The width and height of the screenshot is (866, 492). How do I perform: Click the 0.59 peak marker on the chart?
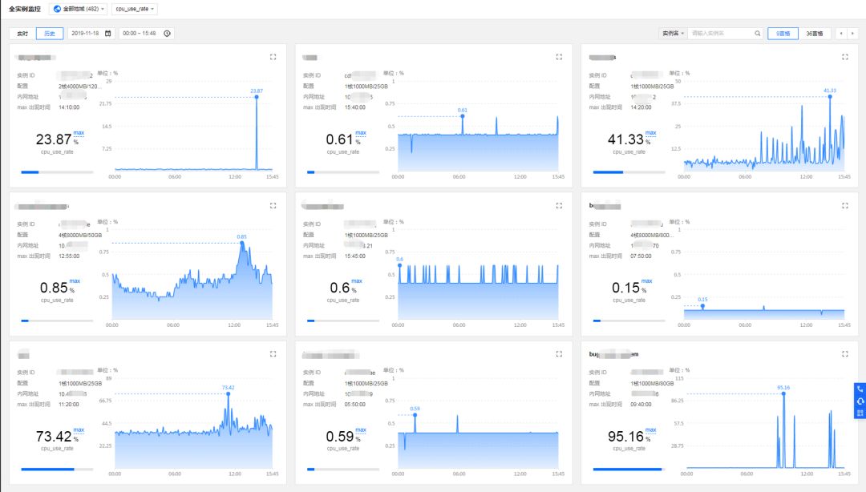[x=415, y=415]
